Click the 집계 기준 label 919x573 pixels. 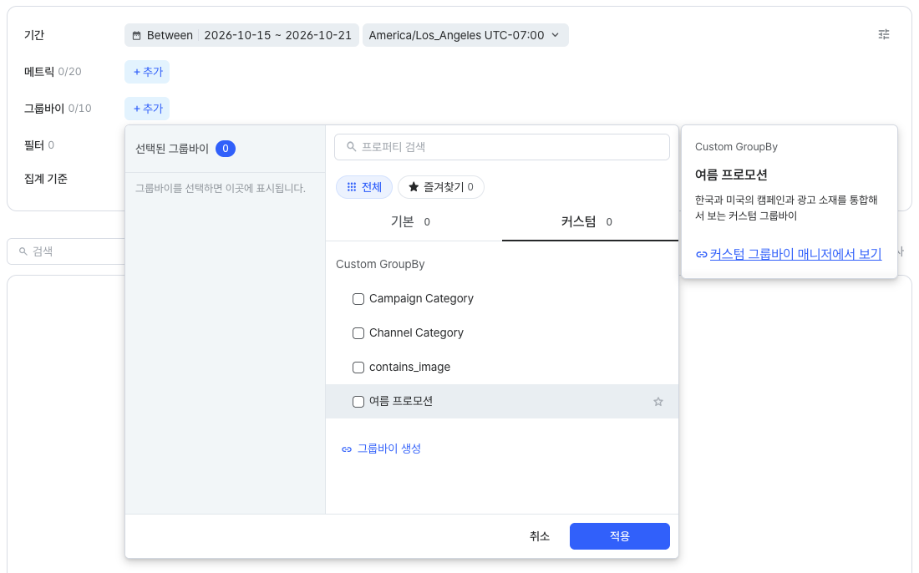pos(46,179)
